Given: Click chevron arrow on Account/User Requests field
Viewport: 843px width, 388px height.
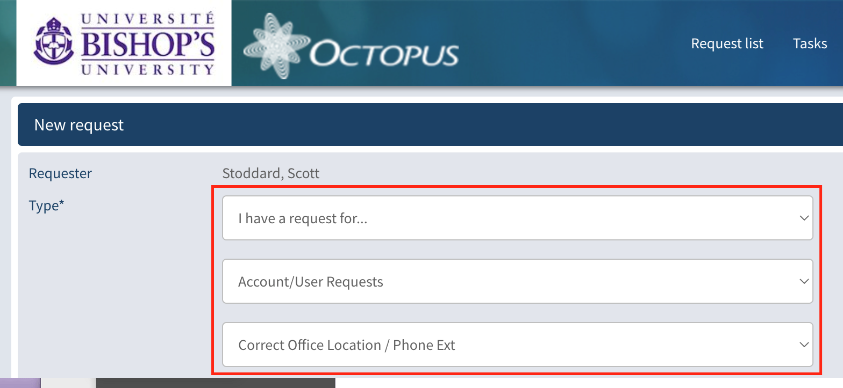Looking at the screenshot, I should pyautogui.click(x=804, y=282).
